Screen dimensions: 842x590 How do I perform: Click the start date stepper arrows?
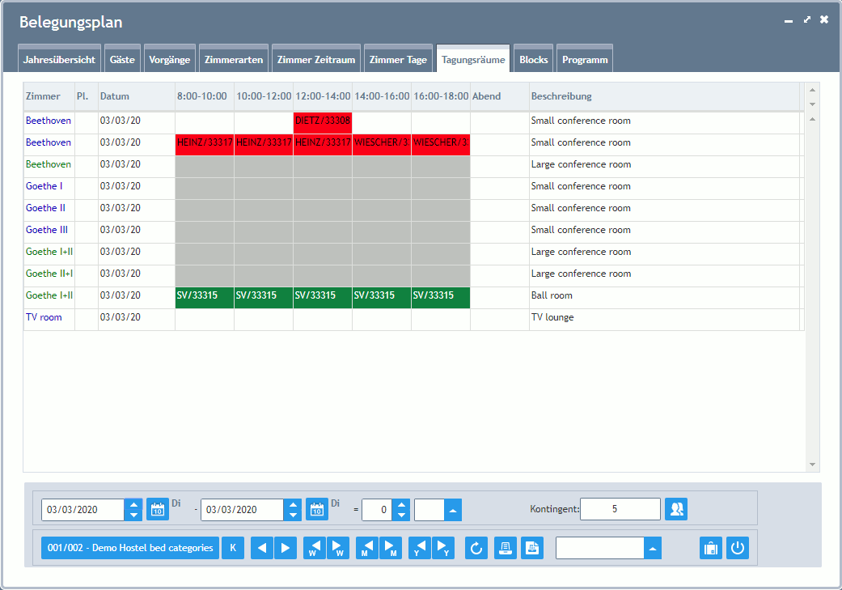point(133,509)
